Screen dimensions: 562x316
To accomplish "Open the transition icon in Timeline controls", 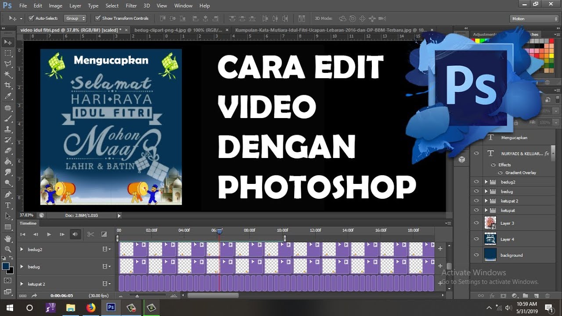I will point(104,234).
